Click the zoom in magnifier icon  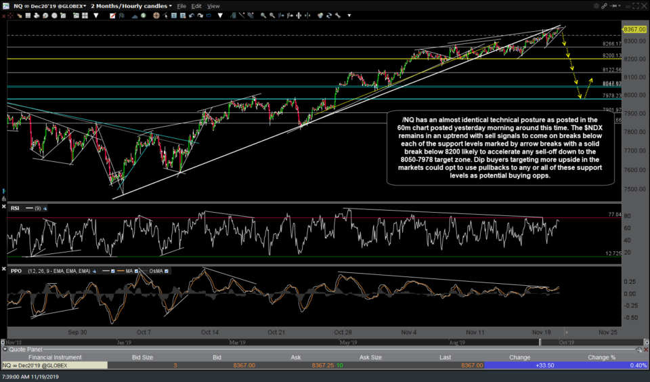(263, 16)
